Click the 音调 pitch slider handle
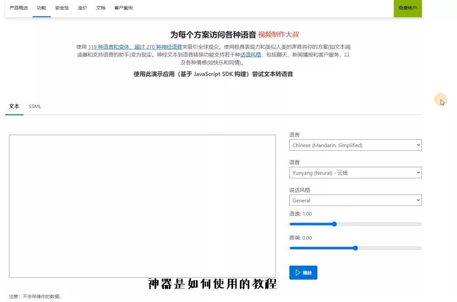Image resolution: width=457 pixels, height=302 pixels. click(355, 248)
